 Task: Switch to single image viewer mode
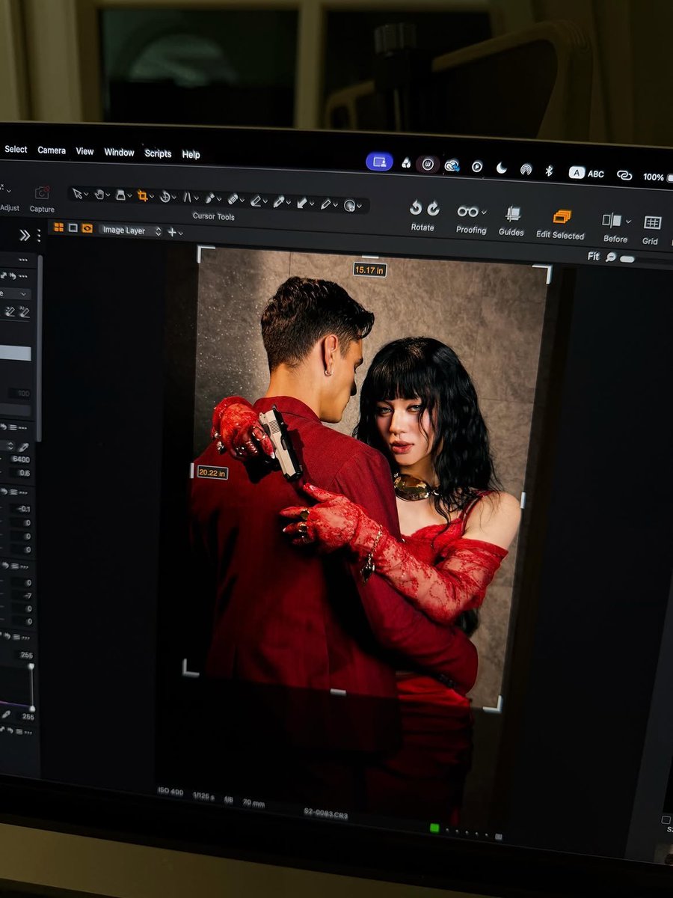pos(73,227)
